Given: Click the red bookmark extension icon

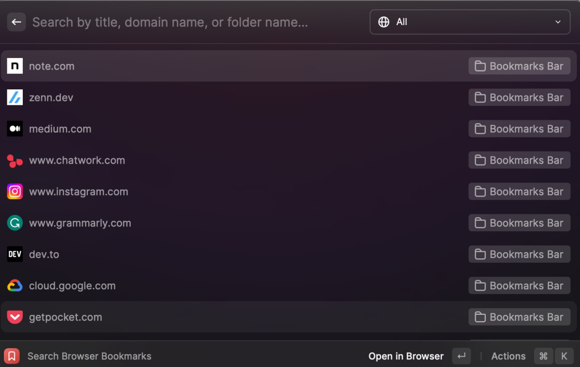Looking at the screenshot, I should pyautogui.click(x=12, y=356).
